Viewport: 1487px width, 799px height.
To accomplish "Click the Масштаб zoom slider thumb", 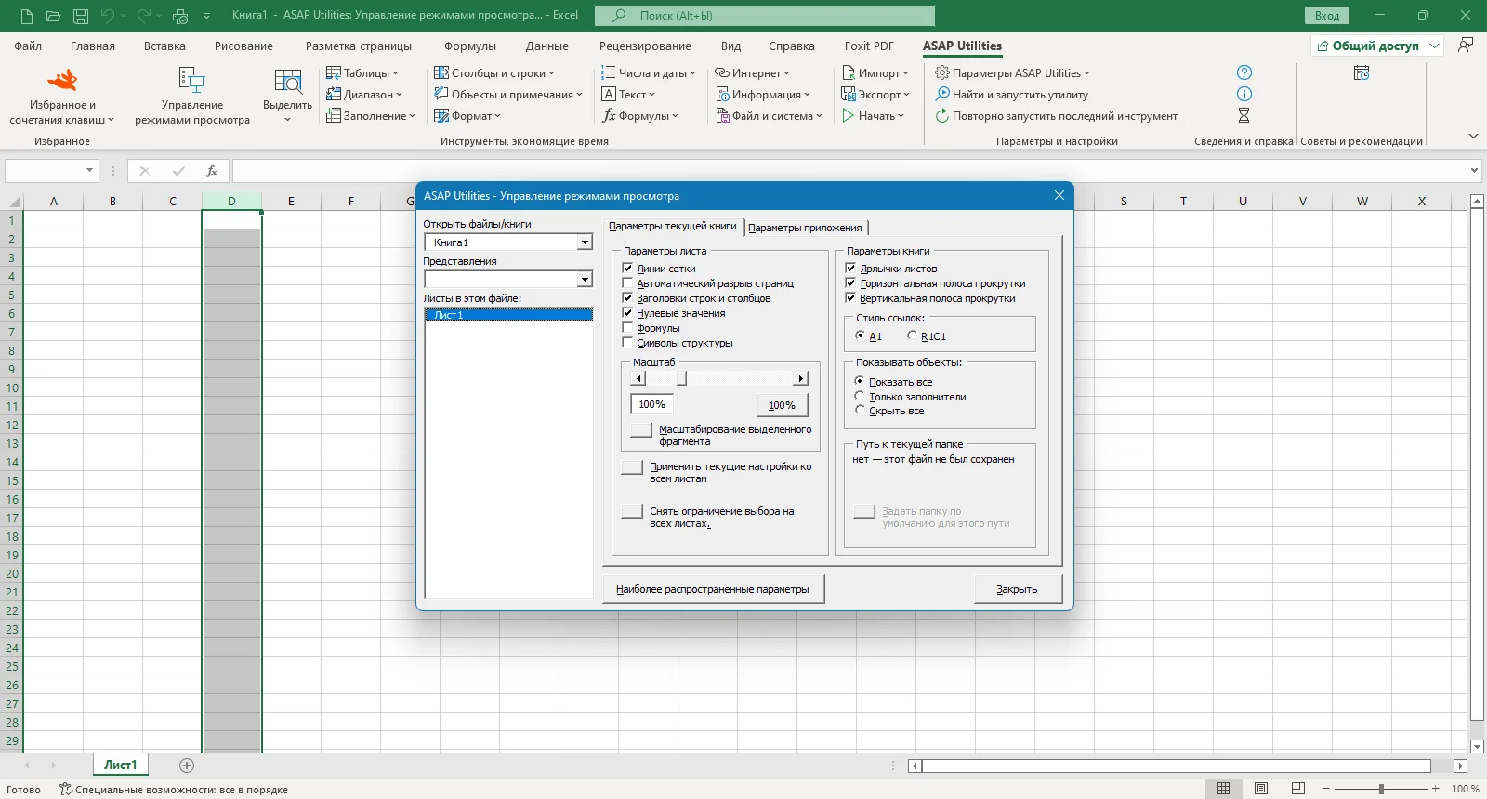I will (682, 378).
